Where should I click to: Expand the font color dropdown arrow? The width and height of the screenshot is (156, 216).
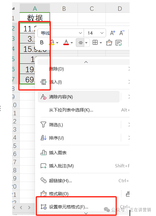72,43
